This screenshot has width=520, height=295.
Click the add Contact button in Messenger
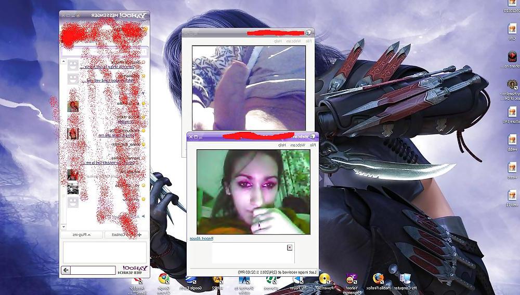[126, 234]
